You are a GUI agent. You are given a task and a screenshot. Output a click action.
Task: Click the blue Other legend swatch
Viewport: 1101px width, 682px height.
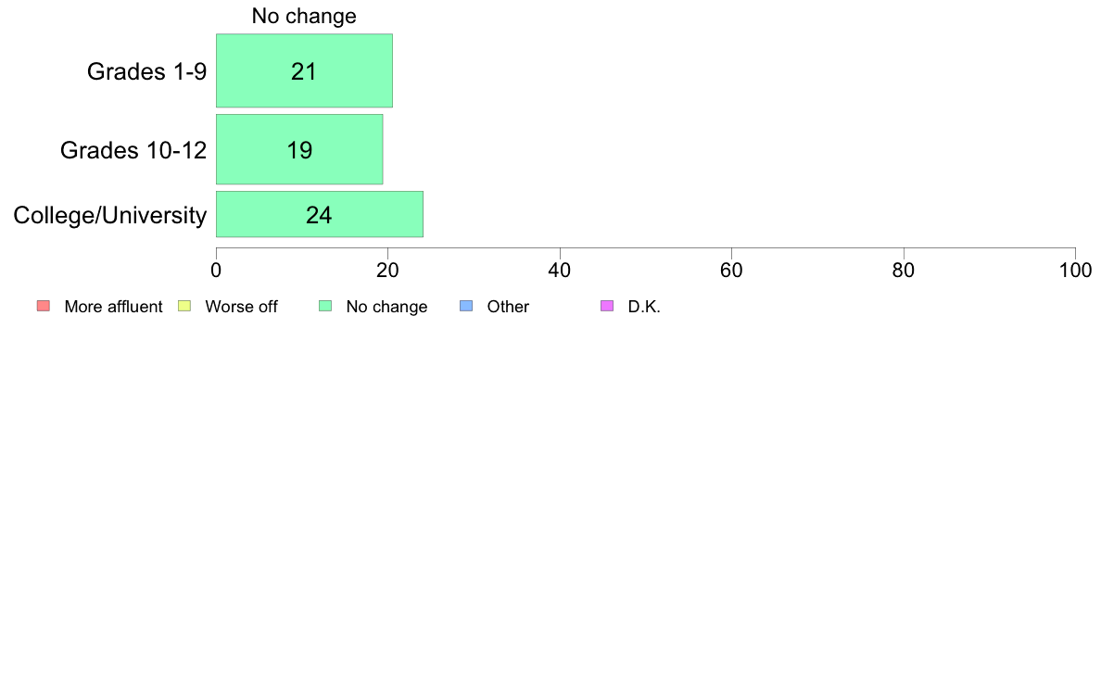coord(466,306)
